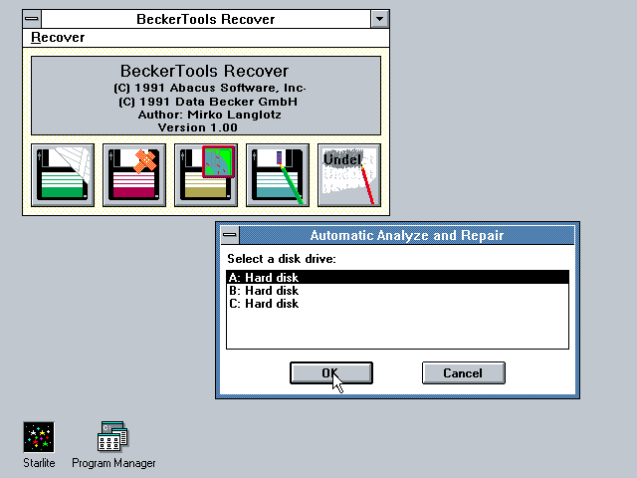Select the A: Hard disk drive entry
Screen dimensions: 637x478
397,277
